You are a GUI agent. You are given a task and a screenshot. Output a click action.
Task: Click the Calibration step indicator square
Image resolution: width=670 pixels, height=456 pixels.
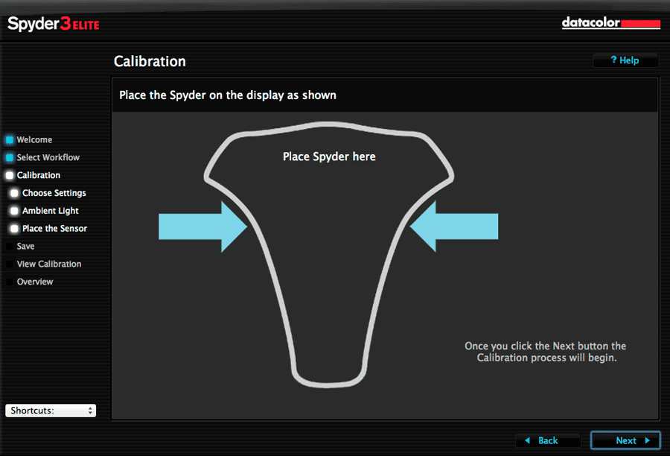pyautogui.click(x=10, y=175)
